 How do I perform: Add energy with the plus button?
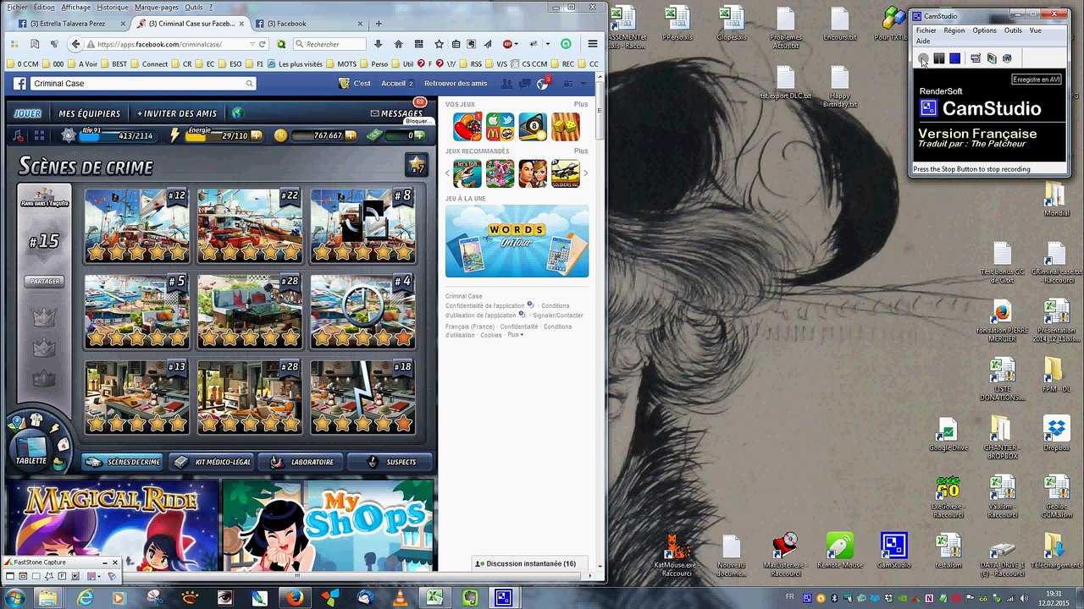255,135
